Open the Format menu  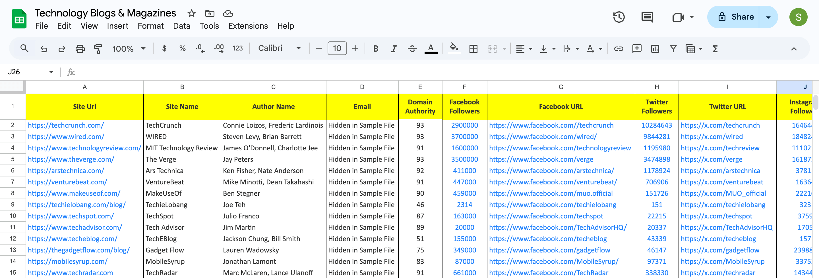(x=150, y=26)
